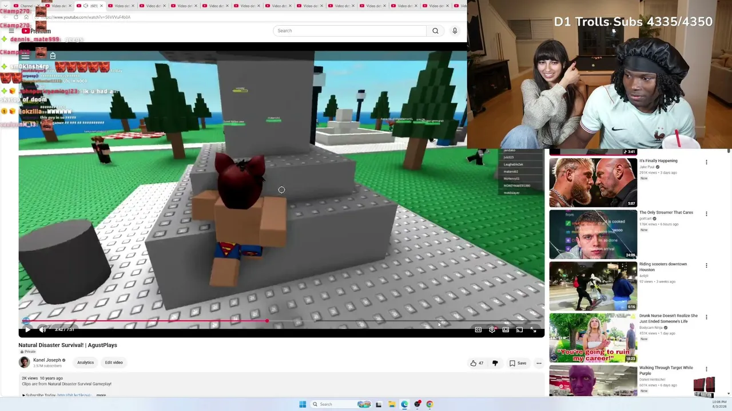Open the browser tab list chevron
Screen dimensions: 732x411
[5, 6]
